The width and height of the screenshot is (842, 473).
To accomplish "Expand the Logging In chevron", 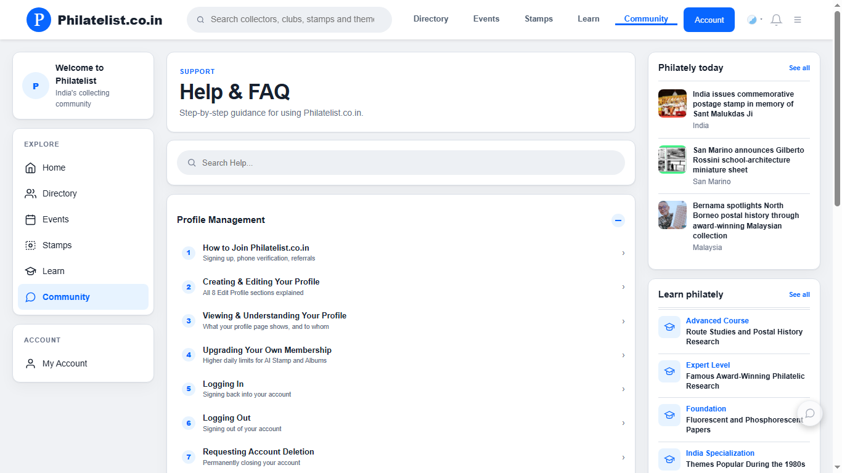I will pyautogui.click(x=623, y=389).
